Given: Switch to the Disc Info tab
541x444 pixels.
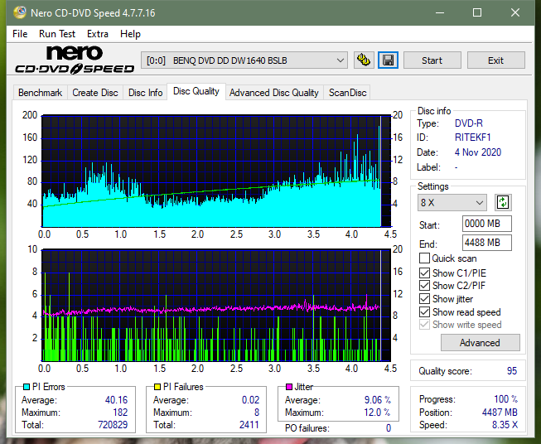Looking at the screenshot, I should (145, 93).
